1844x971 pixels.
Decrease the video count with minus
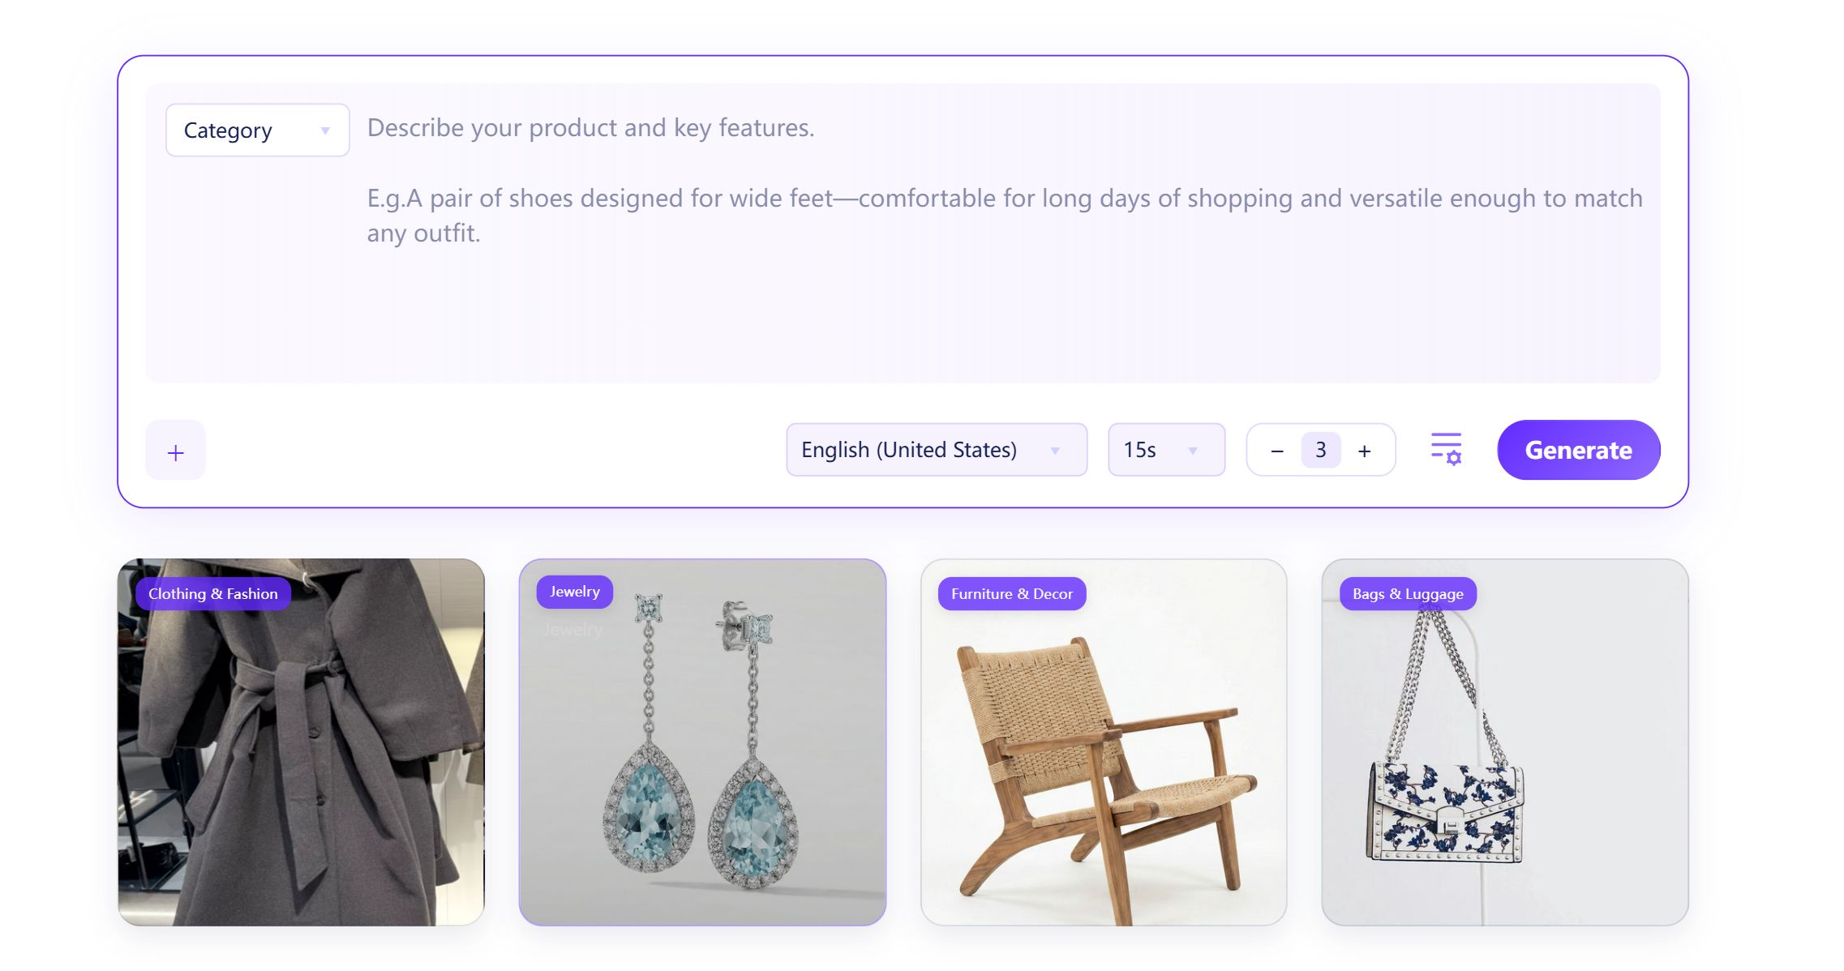pyautogui.click(x=1276, y=451)
